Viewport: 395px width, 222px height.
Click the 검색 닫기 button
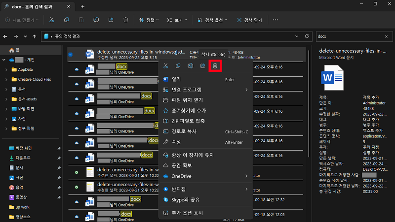pos(251,20)
